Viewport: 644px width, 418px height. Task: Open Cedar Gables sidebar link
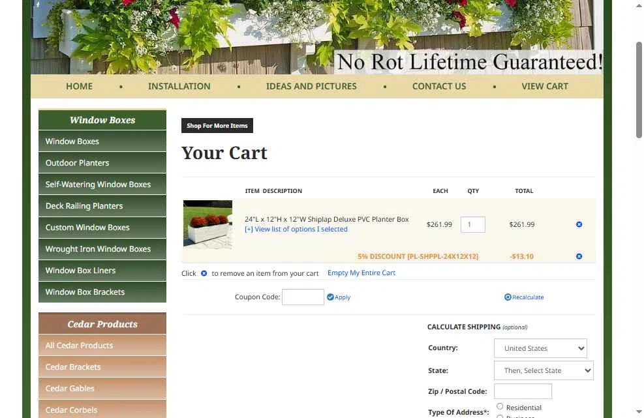(102, 389)
